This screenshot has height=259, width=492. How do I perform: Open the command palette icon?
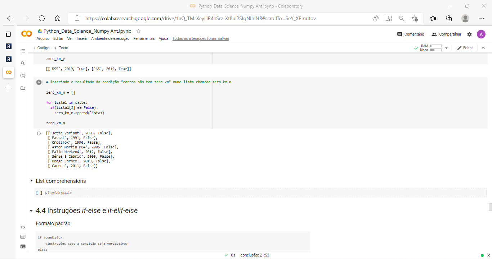(x=23, y=237)
